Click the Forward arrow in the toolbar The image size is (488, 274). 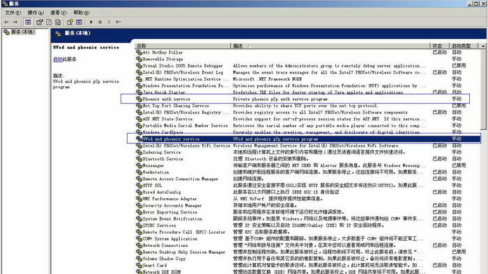click(15, 22)
